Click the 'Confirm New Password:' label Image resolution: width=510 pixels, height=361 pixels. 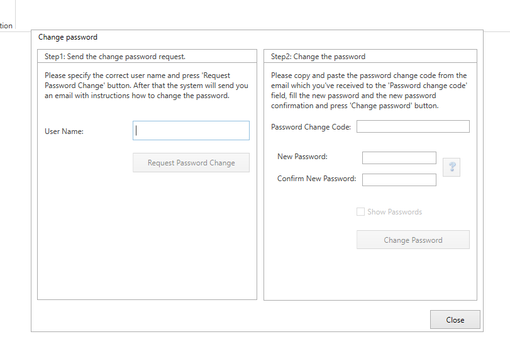pyautogui.click(x=316, y=179)
